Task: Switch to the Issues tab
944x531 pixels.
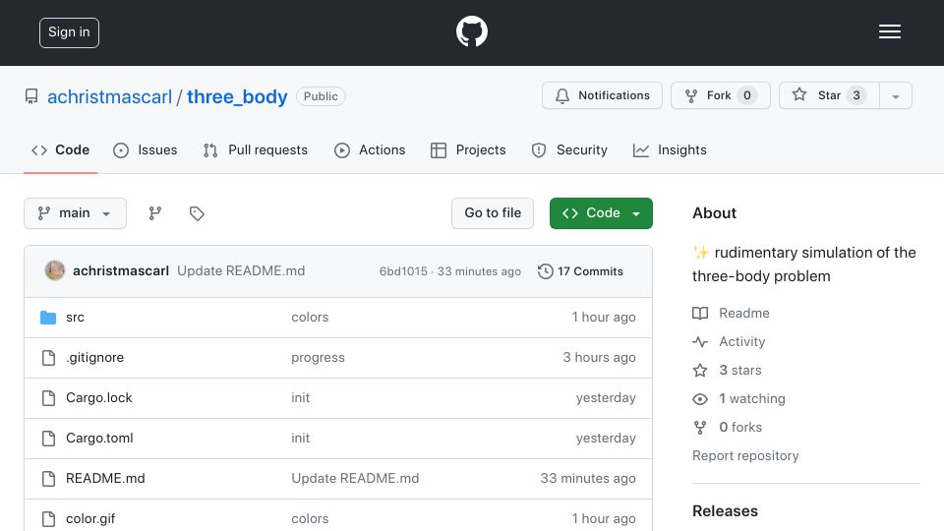Action: 146,149
